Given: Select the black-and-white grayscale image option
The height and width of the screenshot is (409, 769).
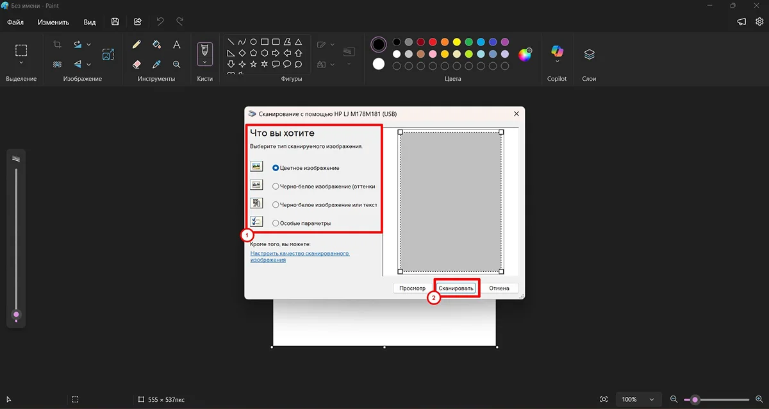Looking at the screenshot, I should coord(276,187).
